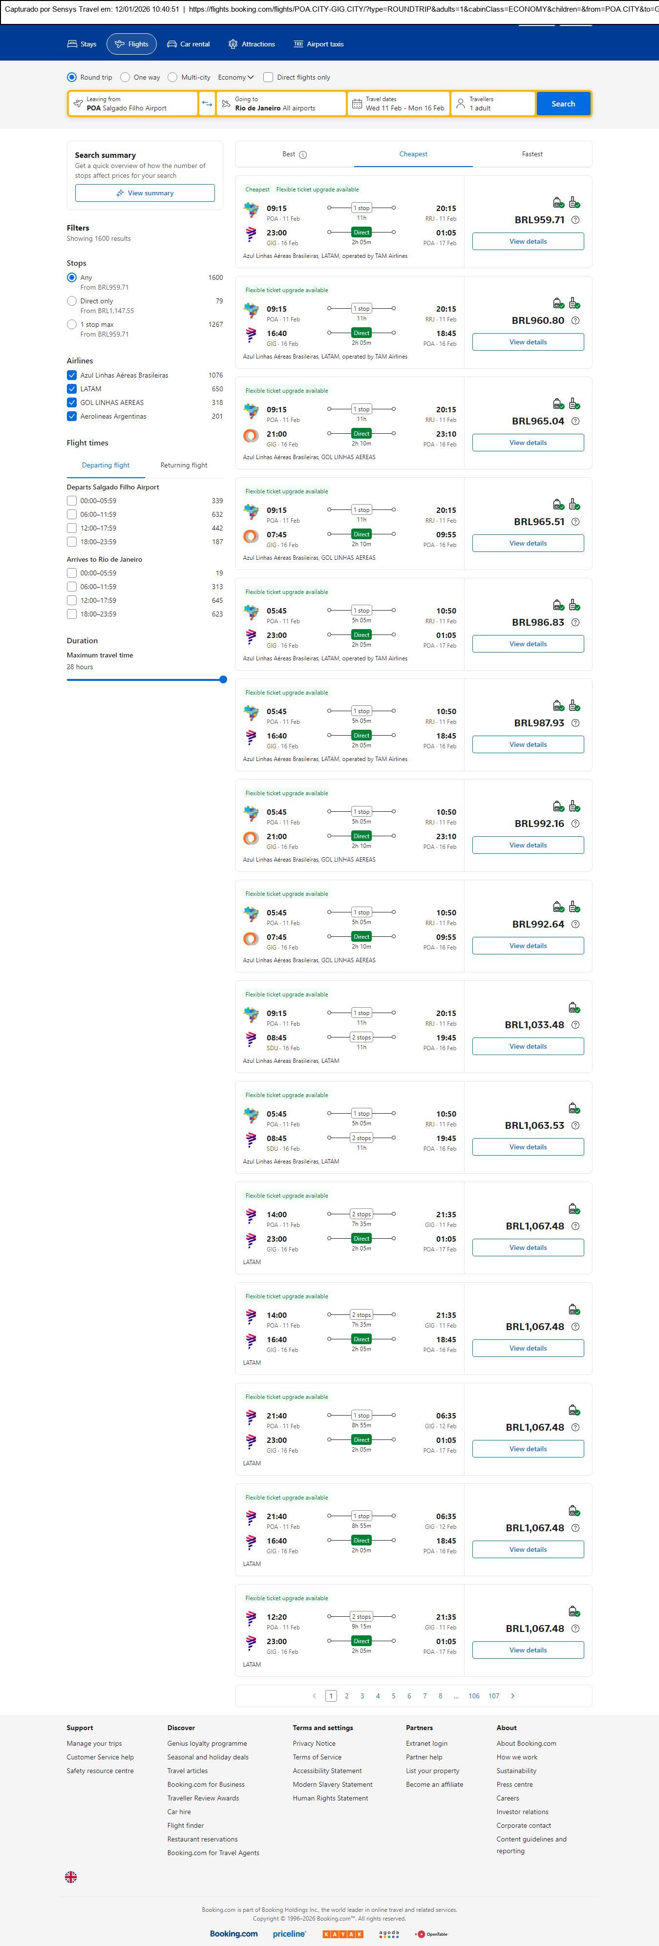The width and height of the screenshot is (659, 1946).
Task: Uncheck the GOL LINHAS AEREAS airline filter
Action: (x=72, y=402)
